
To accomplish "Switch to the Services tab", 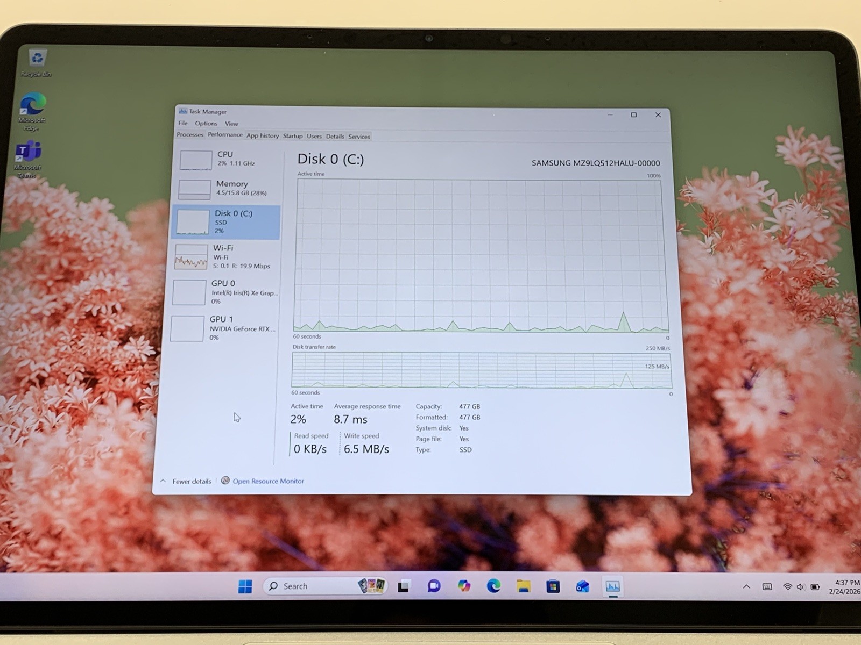I will (359, 137).
